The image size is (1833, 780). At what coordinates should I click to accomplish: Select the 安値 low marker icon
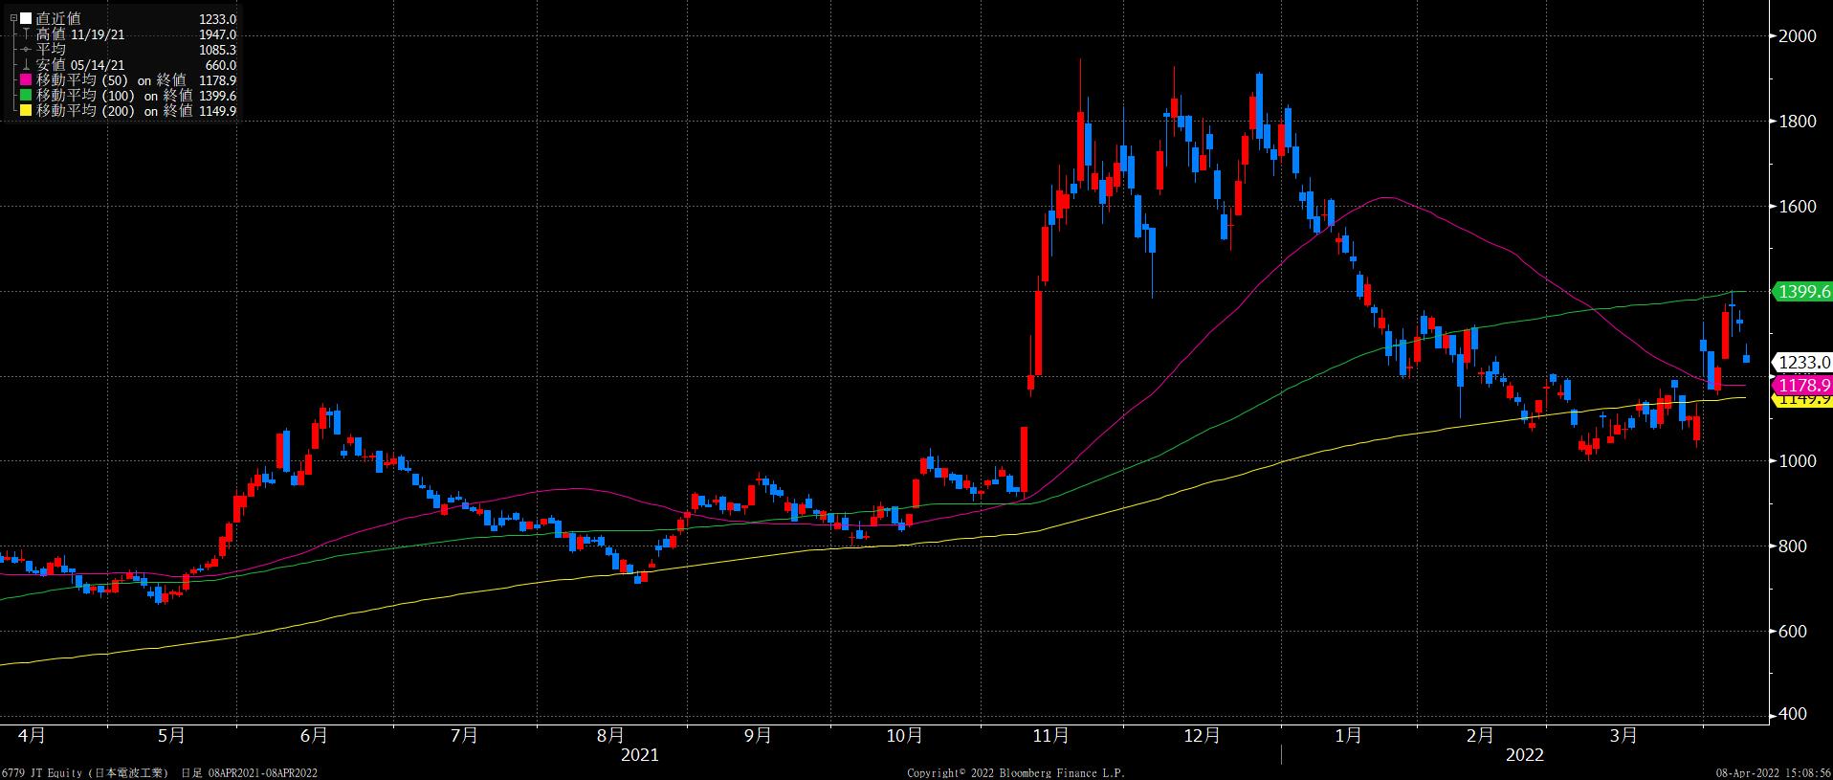[x=26, y=65]
